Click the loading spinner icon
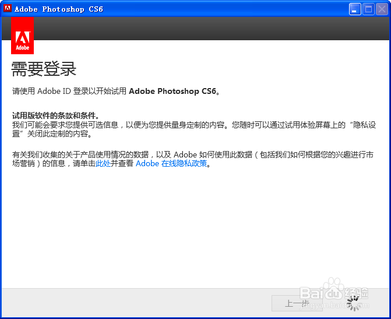The width and height of the screenshot is (391, 319). tap(353, 303)
